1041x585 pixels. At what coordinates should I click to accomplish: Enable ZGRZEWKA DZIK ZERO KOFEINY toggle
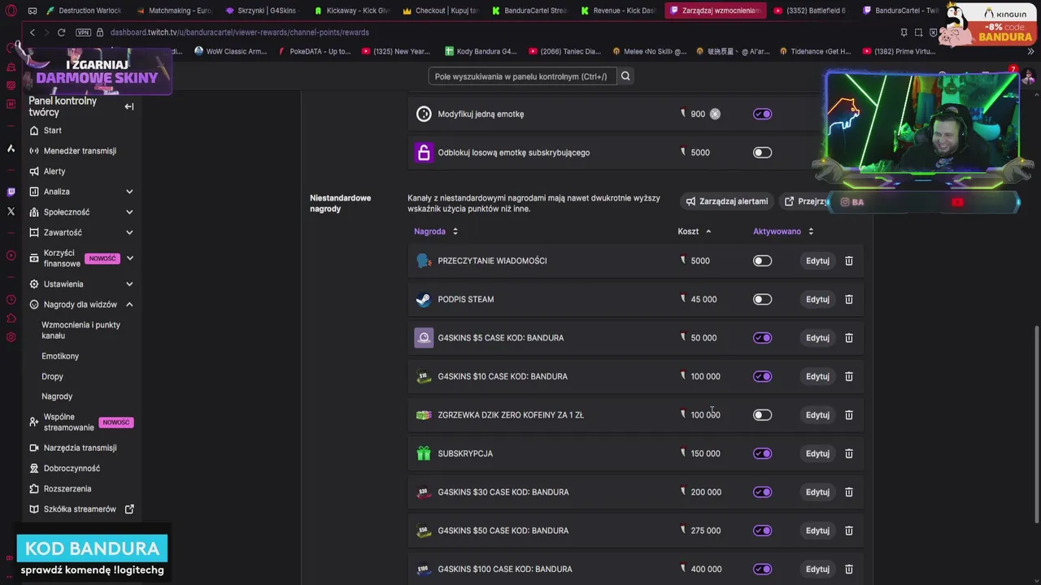pos(762,415)
